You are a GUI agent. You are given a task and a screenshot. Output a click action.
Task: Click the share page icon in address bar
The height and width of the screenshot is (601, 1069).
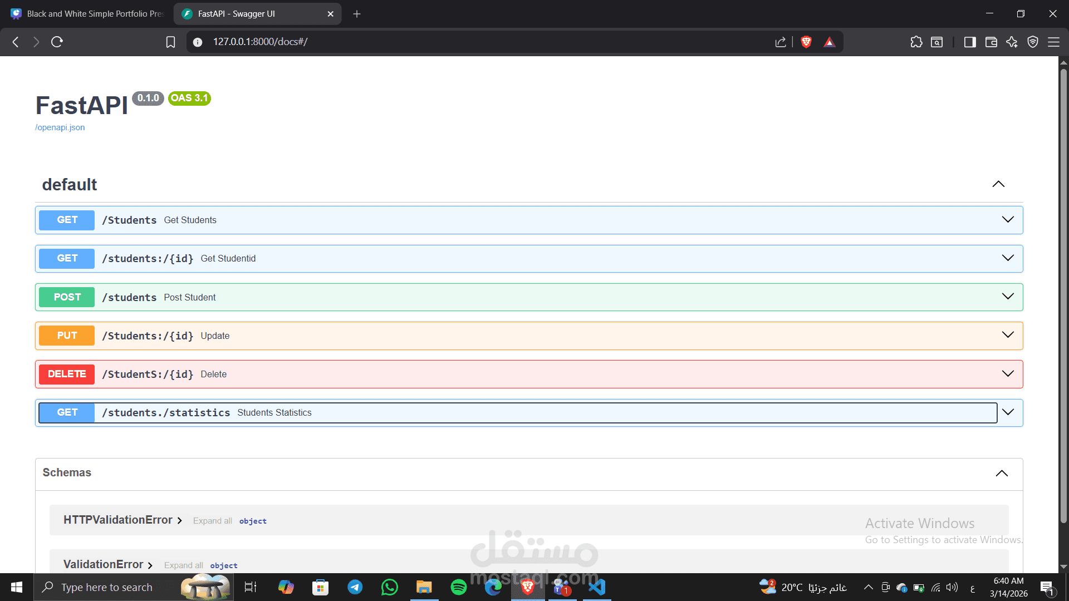point(780,42)
